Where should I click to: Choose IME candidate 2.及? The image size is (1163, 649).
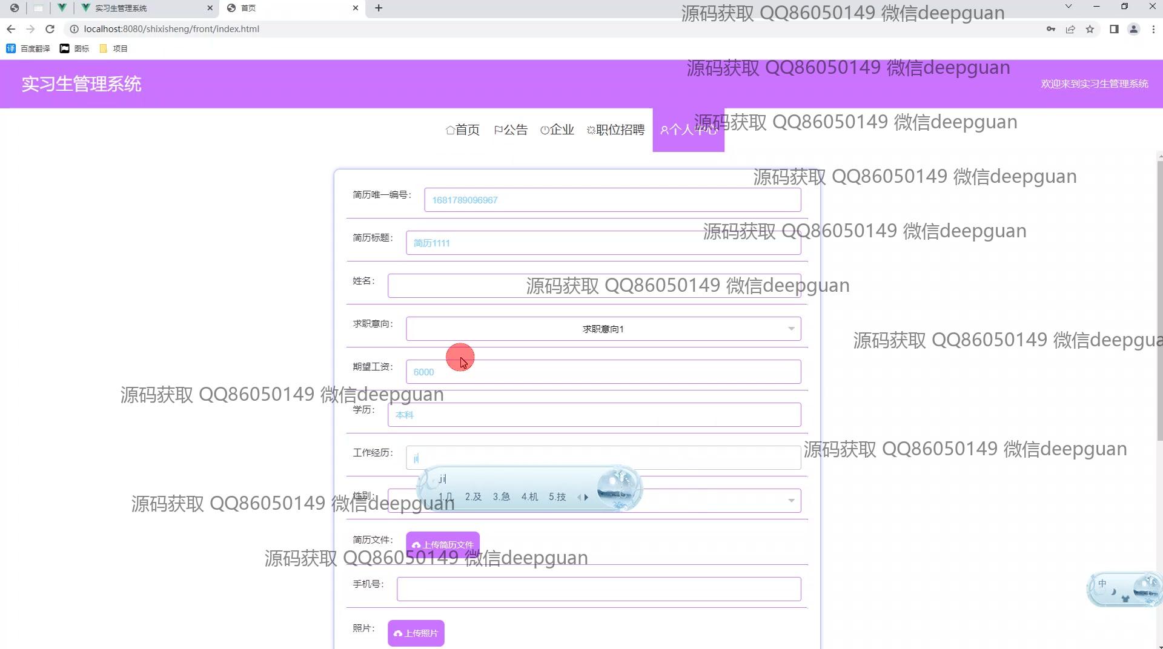[x=473, y=497]
